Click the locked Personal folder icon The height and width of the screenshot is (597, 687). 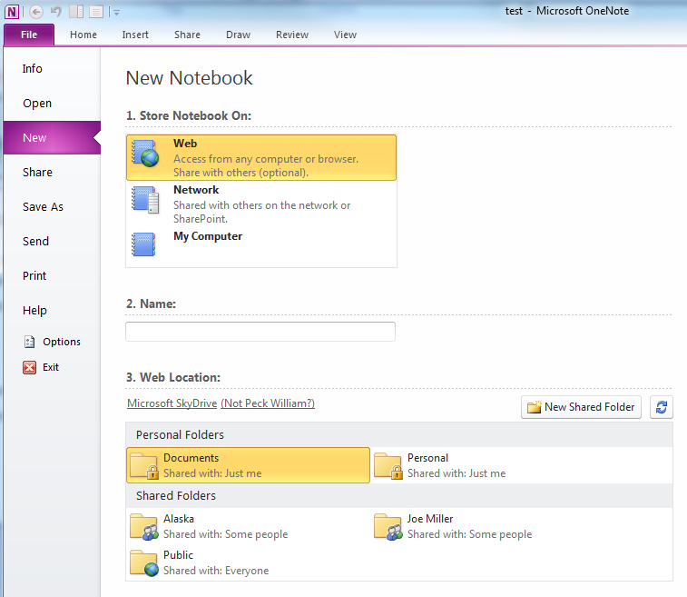coord(388,466)
